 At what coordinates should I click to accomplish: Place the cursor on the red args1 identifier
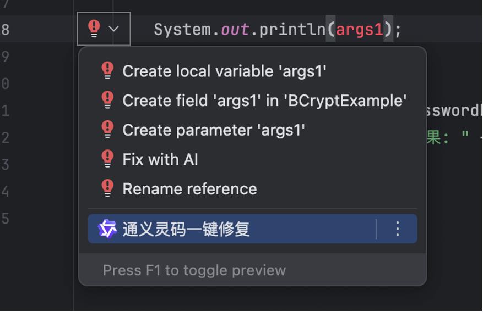point(360,30)
